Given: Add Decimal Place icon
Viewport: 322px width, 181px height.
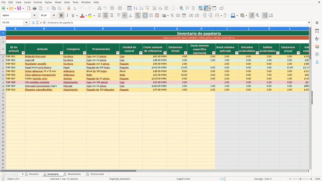Looking at the screenshot, I should [x=191, y=16].
